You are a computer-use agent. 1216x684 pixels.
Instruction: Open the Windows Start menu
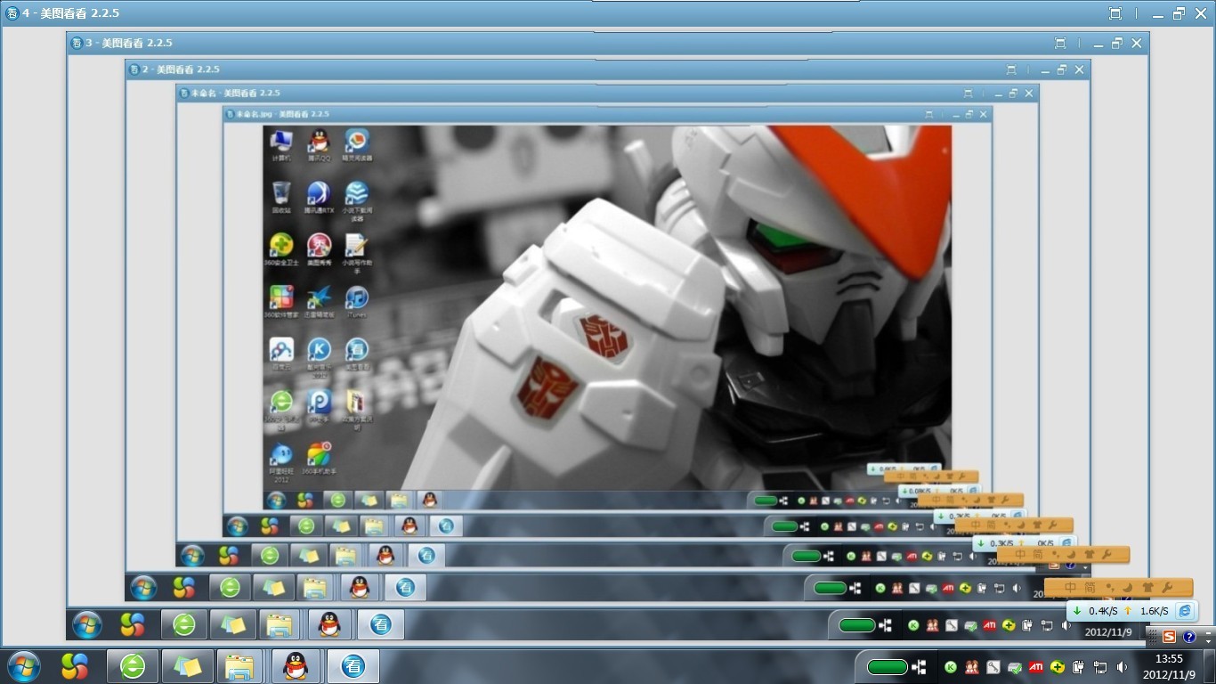click(x=23, y=666)
